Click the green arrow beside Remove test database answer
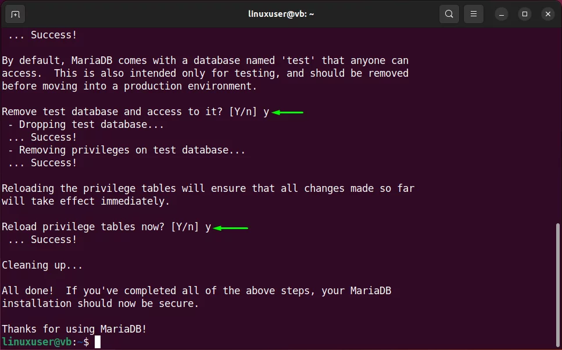This screenshot has width=562, height=350. pyautogui.click(x=288, y=113)
